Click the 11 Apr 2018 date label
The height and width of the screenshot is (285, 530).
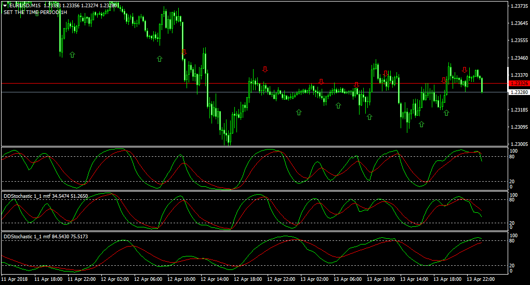click(x=15, y=279)
